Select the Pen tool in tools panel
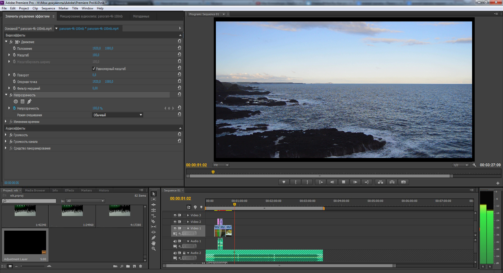The width and height of the screenshot is (503, 273). click(154, 238)
